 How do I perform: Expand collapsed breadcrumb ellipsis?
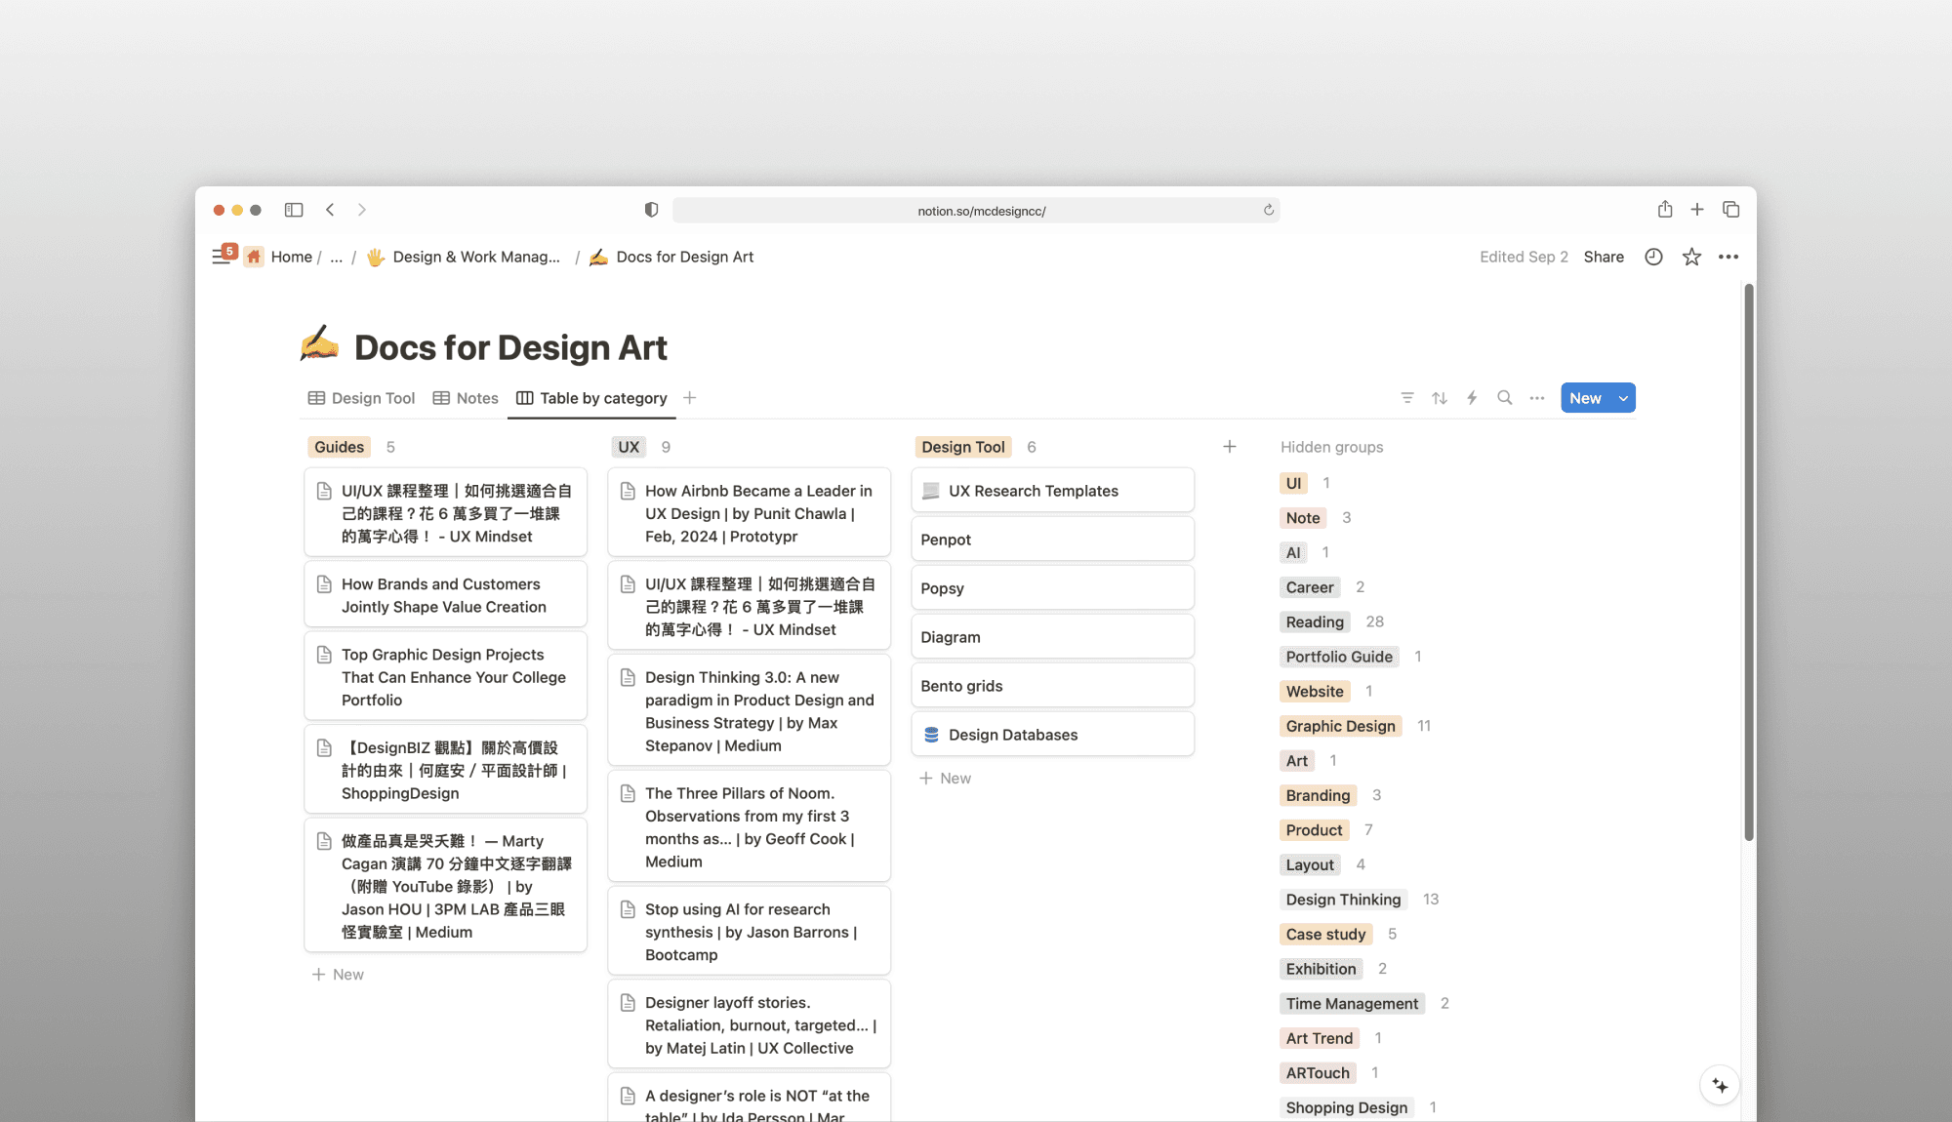point(336,257)
